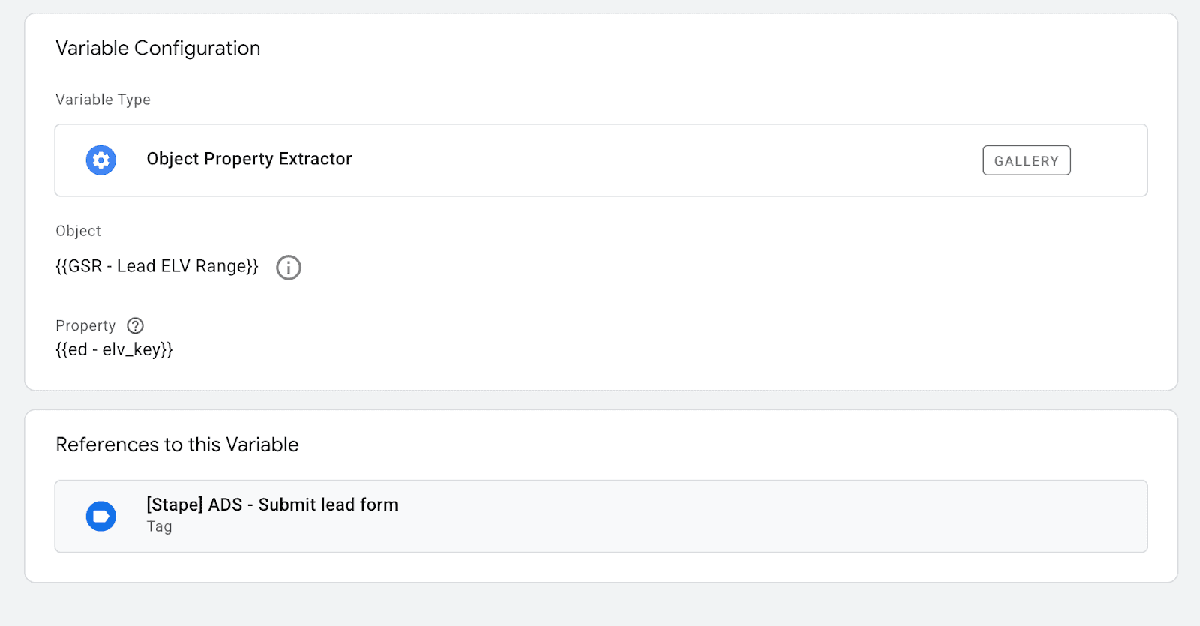Click the Variable Type label
Screen dimensions: 1200x626
tap(103, 100)
